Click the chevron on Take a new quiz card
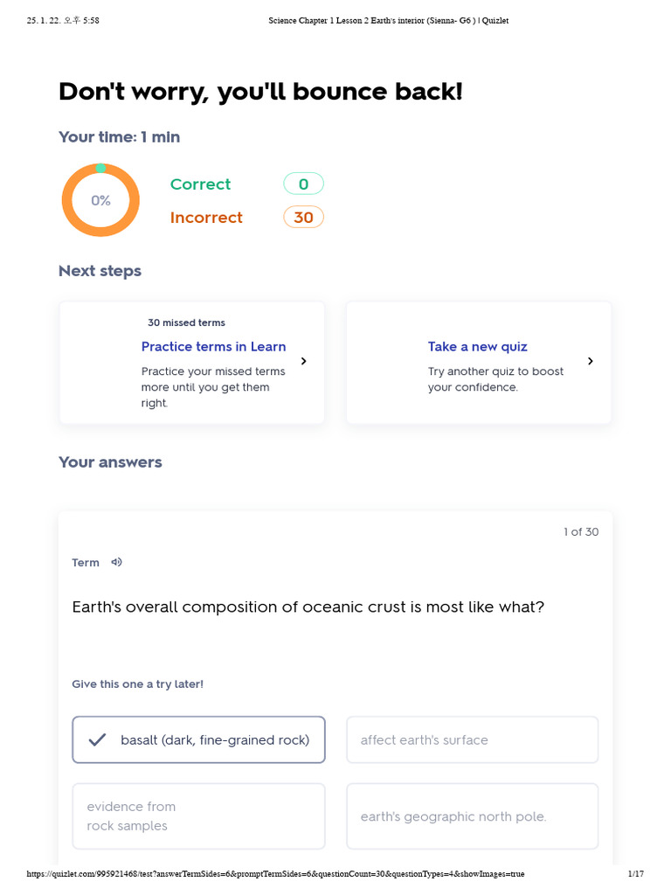Viewport: 671px width, 895px height. [x=591, y=361]
